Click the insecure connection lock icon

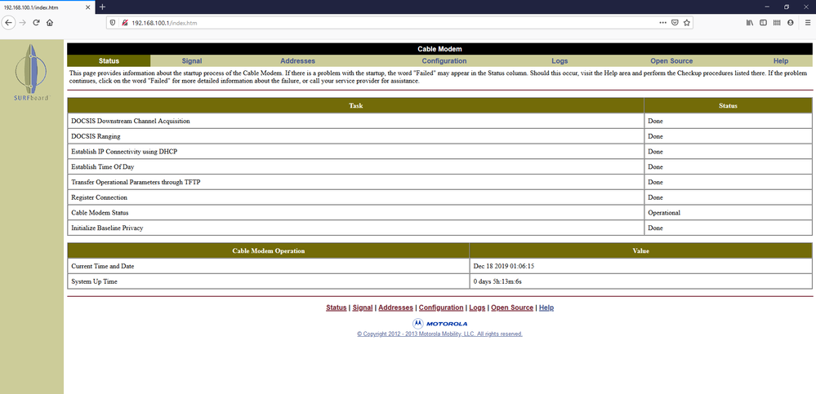pyautogui.click(x=125, y=23)
